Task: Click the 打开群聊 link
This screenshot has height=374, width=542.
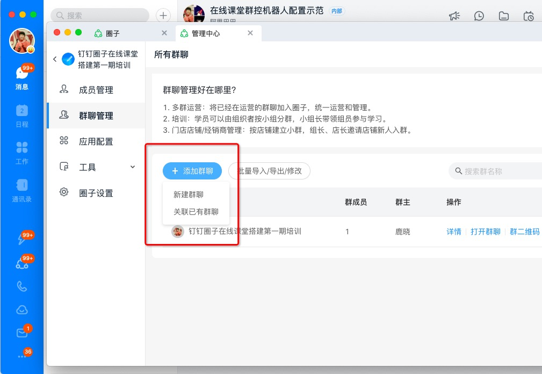Action: pos(485,232)
